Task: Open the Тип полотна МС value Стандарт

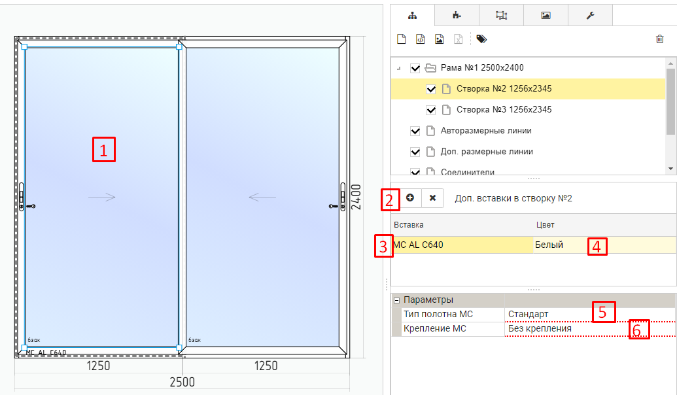Action: [590, 315]
